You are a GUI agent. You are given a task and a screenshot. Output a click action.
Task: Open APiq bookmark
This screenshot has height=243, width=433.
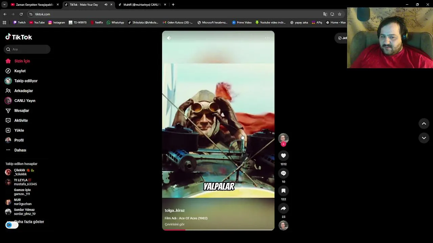[317, 23]
